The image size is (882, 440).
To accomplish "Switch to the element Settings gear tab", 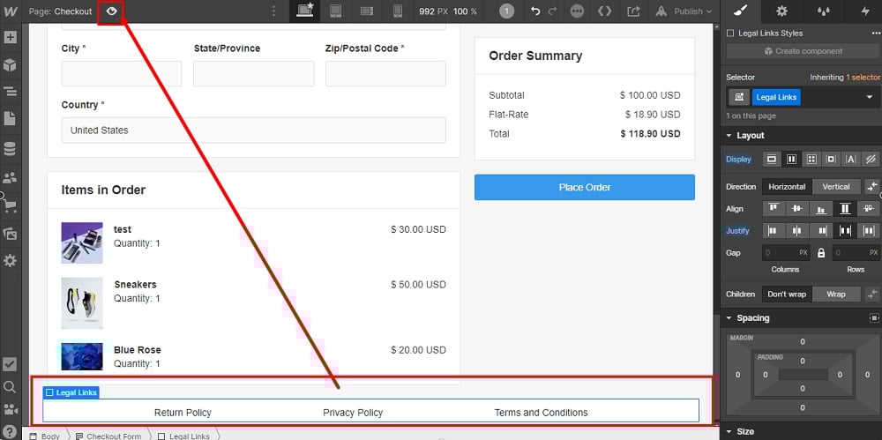I will click(x=781, y=11).
